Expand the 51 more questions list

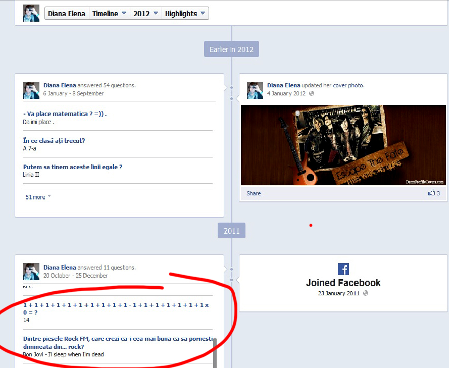(x=38, y=197)
